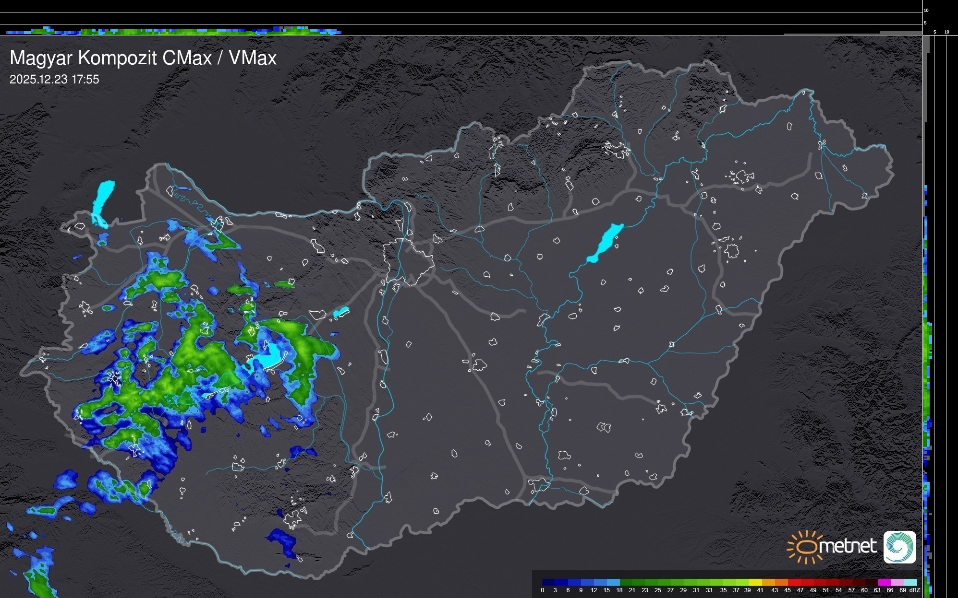Click Lake Fertő in the northwest

(103, 202)
